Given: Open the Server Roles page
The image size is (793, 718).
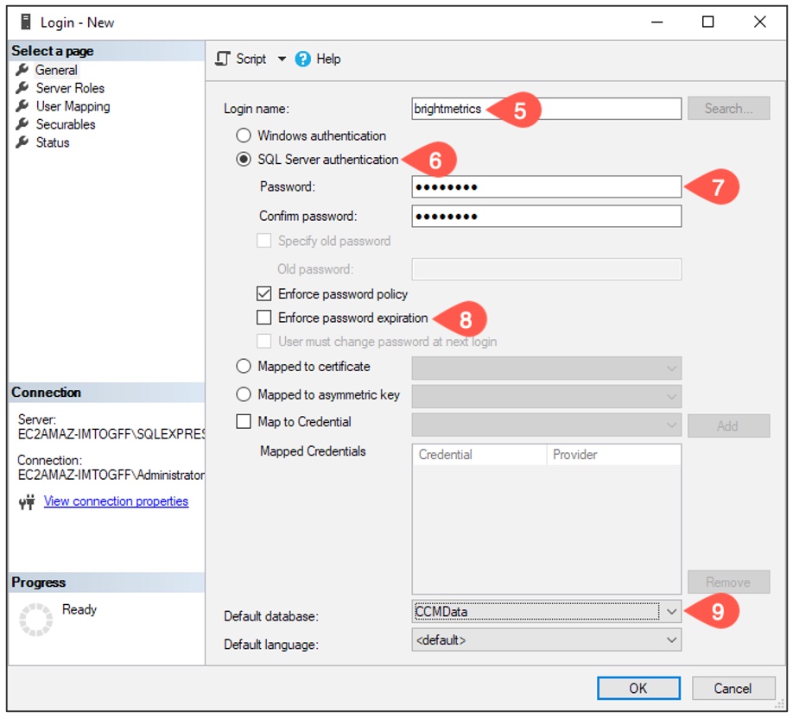Looking at the screenshot, I should pyautogui.click(x=69, y=88).
